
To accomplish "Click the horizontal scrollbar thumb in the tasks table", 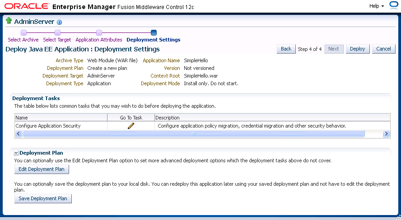I will (194, 134).
